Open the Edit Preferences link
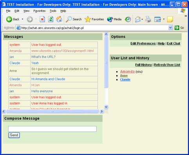189x155 pixels. click(x=143, y=43)
